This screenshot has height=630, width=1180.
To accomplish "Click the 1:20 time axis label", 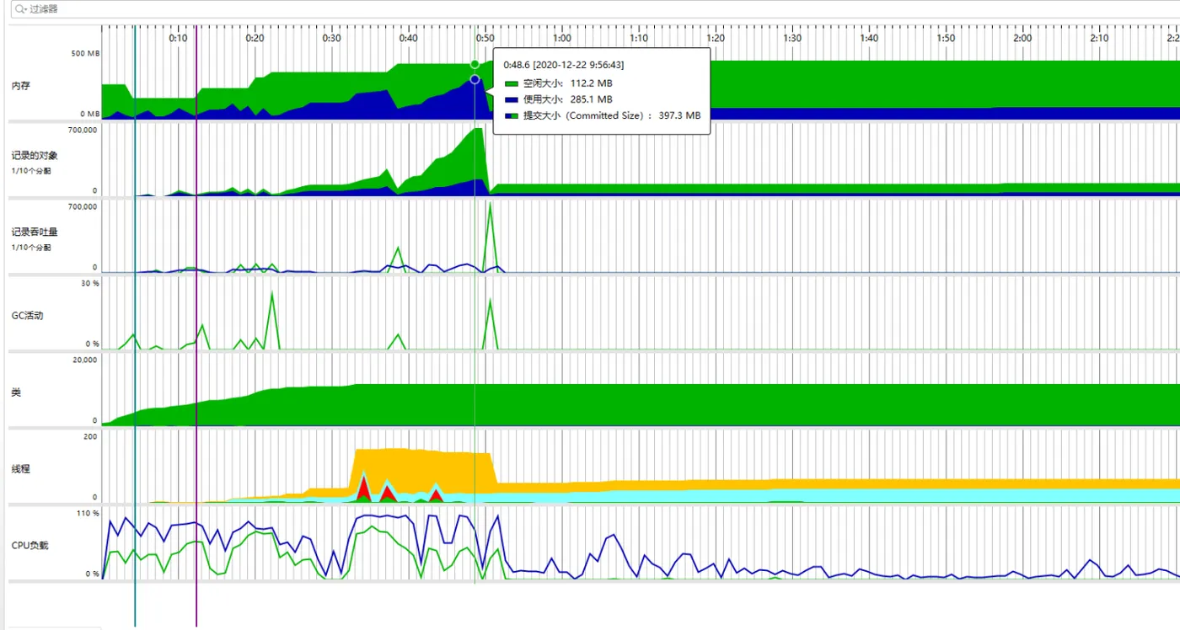I will coord(716,38).
